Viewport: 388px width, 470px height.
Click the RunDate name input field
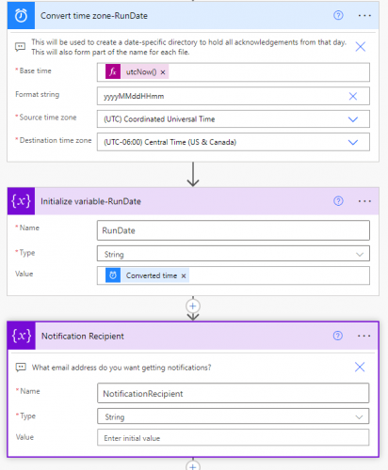[234, 230]
